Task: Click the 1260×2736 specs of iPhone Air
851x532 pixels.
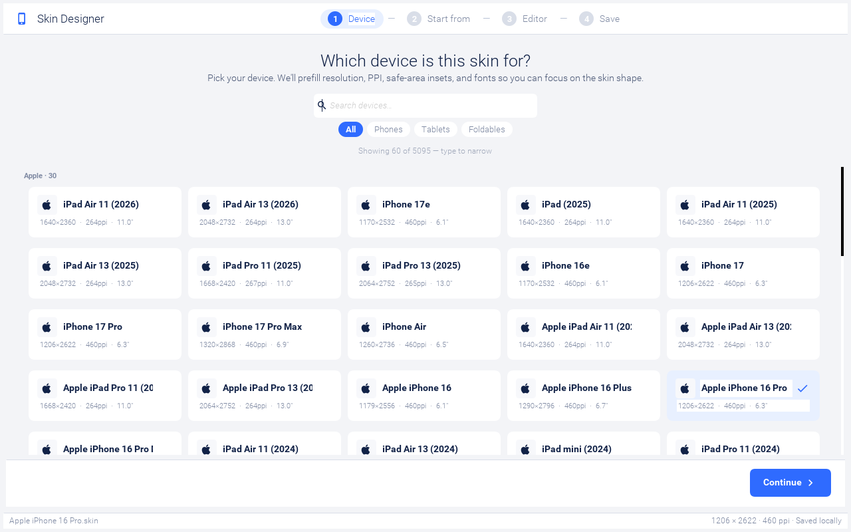Action: pos(404,344)
